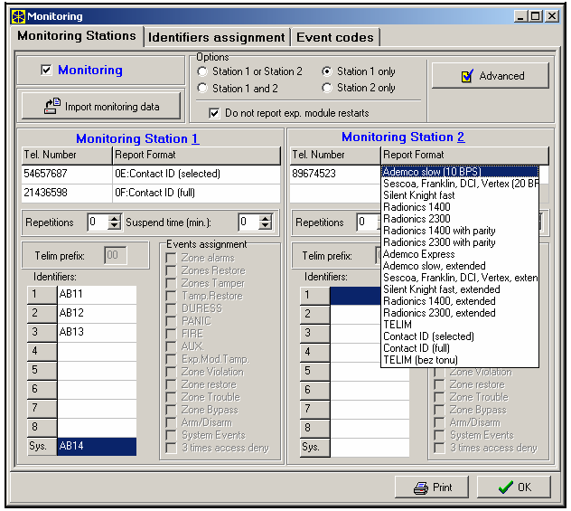571x511 pixels.
Task: Click 0F:Contact ID (full) report format cell
Action: (197, 193)
